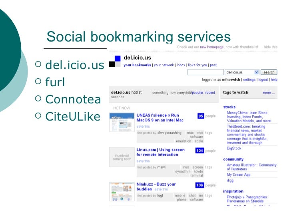Click the 106 people count badge
291x218 pixels.
[x=200, y=185]
